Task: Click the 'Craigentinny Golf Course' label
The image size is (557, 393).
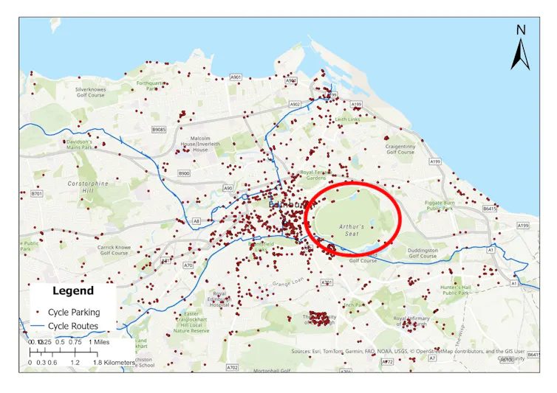Action: pyautogui.click(x=400, y=149)
